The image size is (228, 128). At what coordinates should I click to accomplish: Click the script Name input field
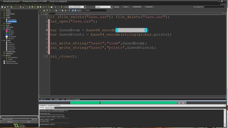tap(94, 10)
